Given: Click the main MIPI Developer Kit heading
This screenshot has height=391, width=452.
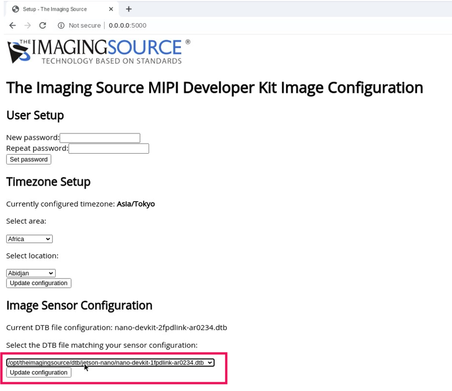Looking at the screenshot, I should pos(215,88).
